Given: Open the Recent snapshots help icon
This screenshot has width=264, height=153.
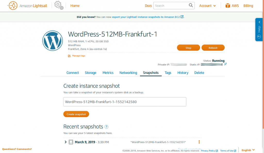Looking at the screenshot, I should point(106,127).
